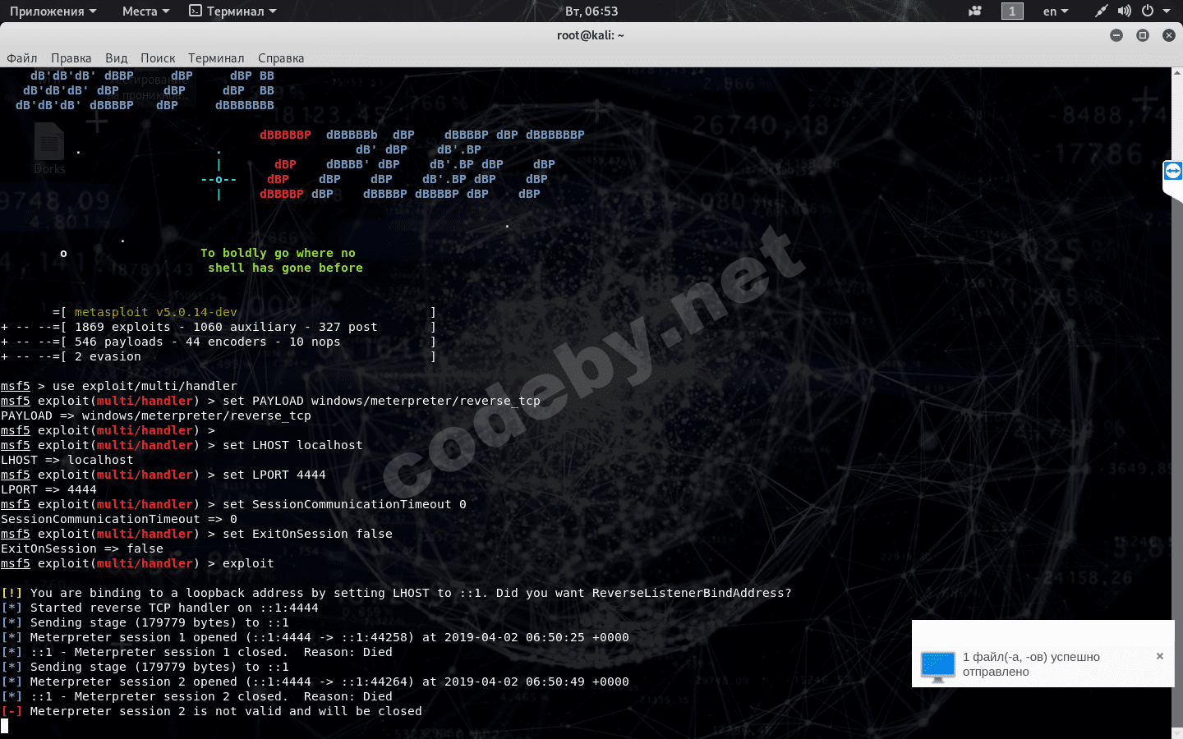Click the 2 evasion line
The image size is (1183, 739).
pyautogui.click(x=108, y=356)
